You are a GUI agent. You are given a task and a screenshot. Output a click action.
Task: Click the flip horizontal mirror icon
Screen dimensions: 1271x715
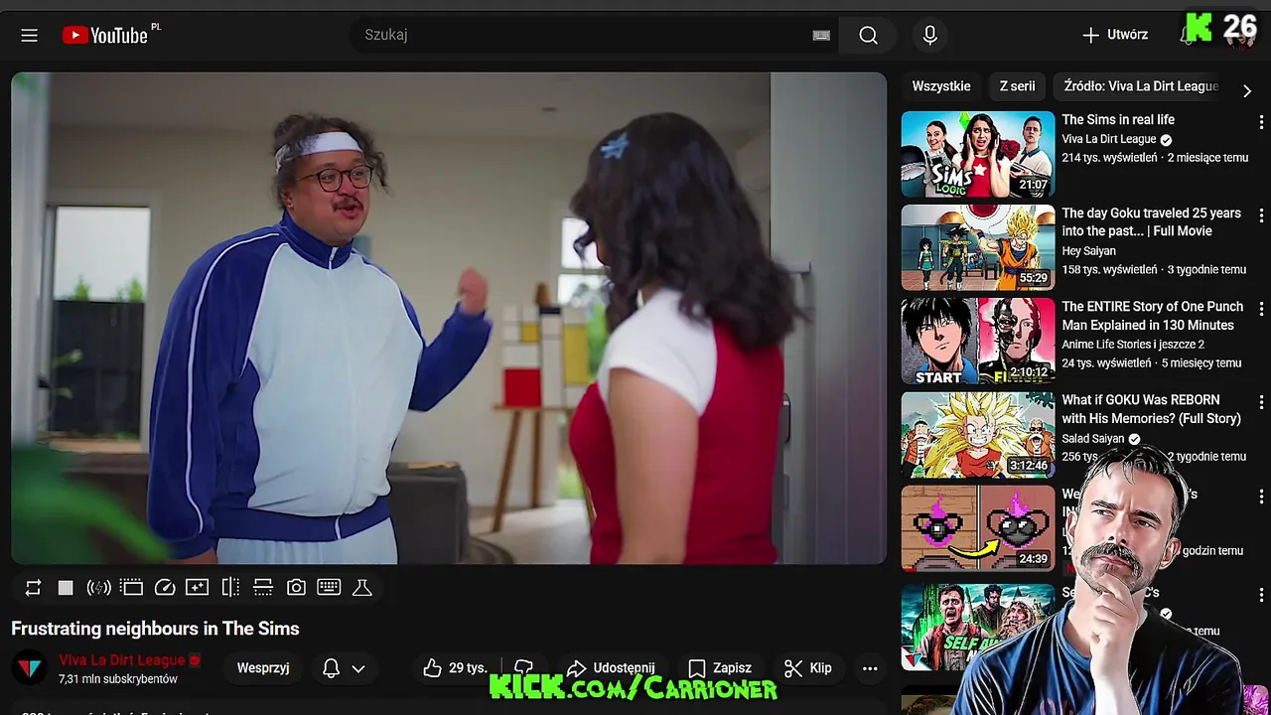click(230, 588)
